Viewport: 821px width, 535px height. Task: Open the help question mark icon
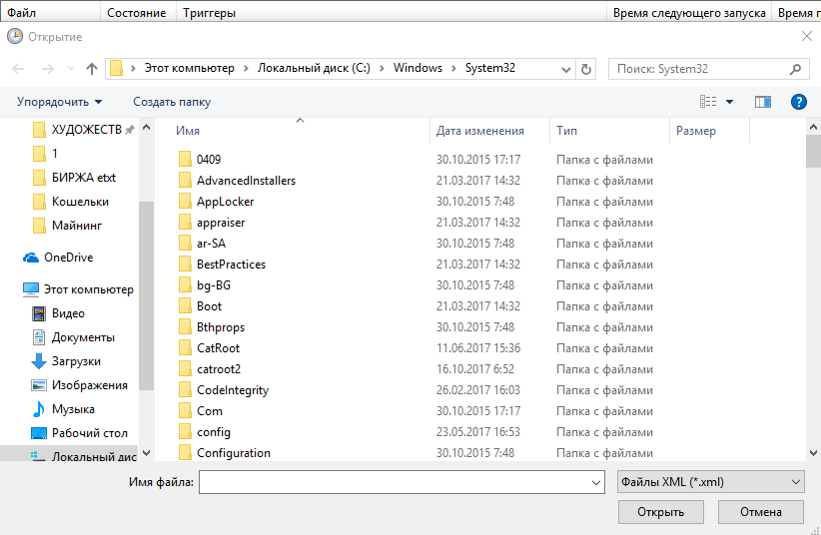tap(798, 102)
